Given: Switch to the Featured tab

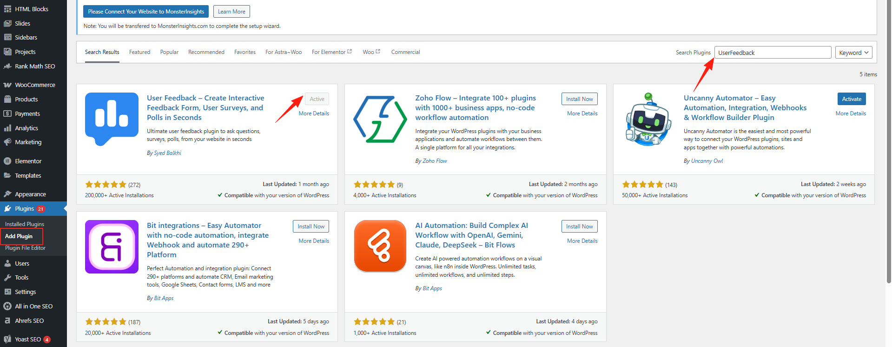Looking at the screenshot, I should [x=139, y=52].
